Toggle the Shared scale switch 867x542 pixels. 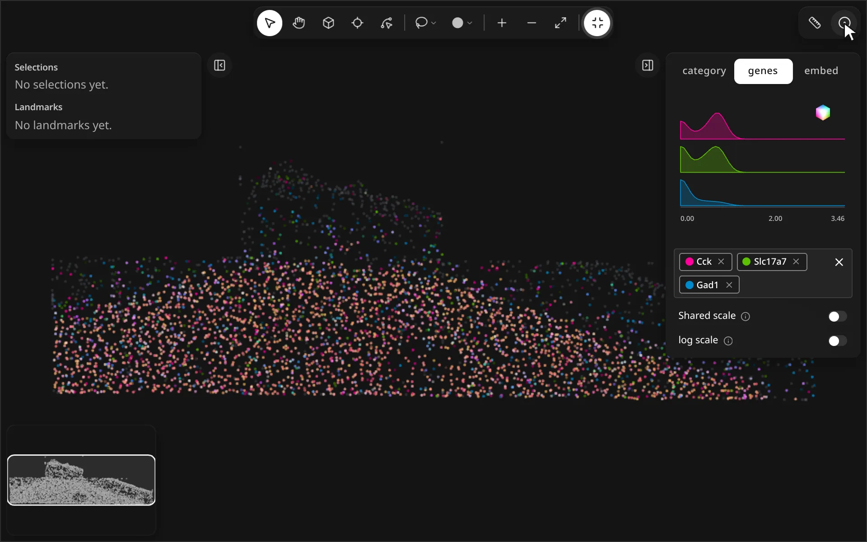tap(838, 316)
